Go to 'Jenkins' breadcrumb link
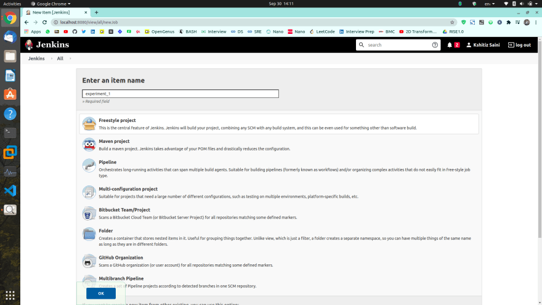The height and width of the screenshot is (305, 542). coord(36,59)
